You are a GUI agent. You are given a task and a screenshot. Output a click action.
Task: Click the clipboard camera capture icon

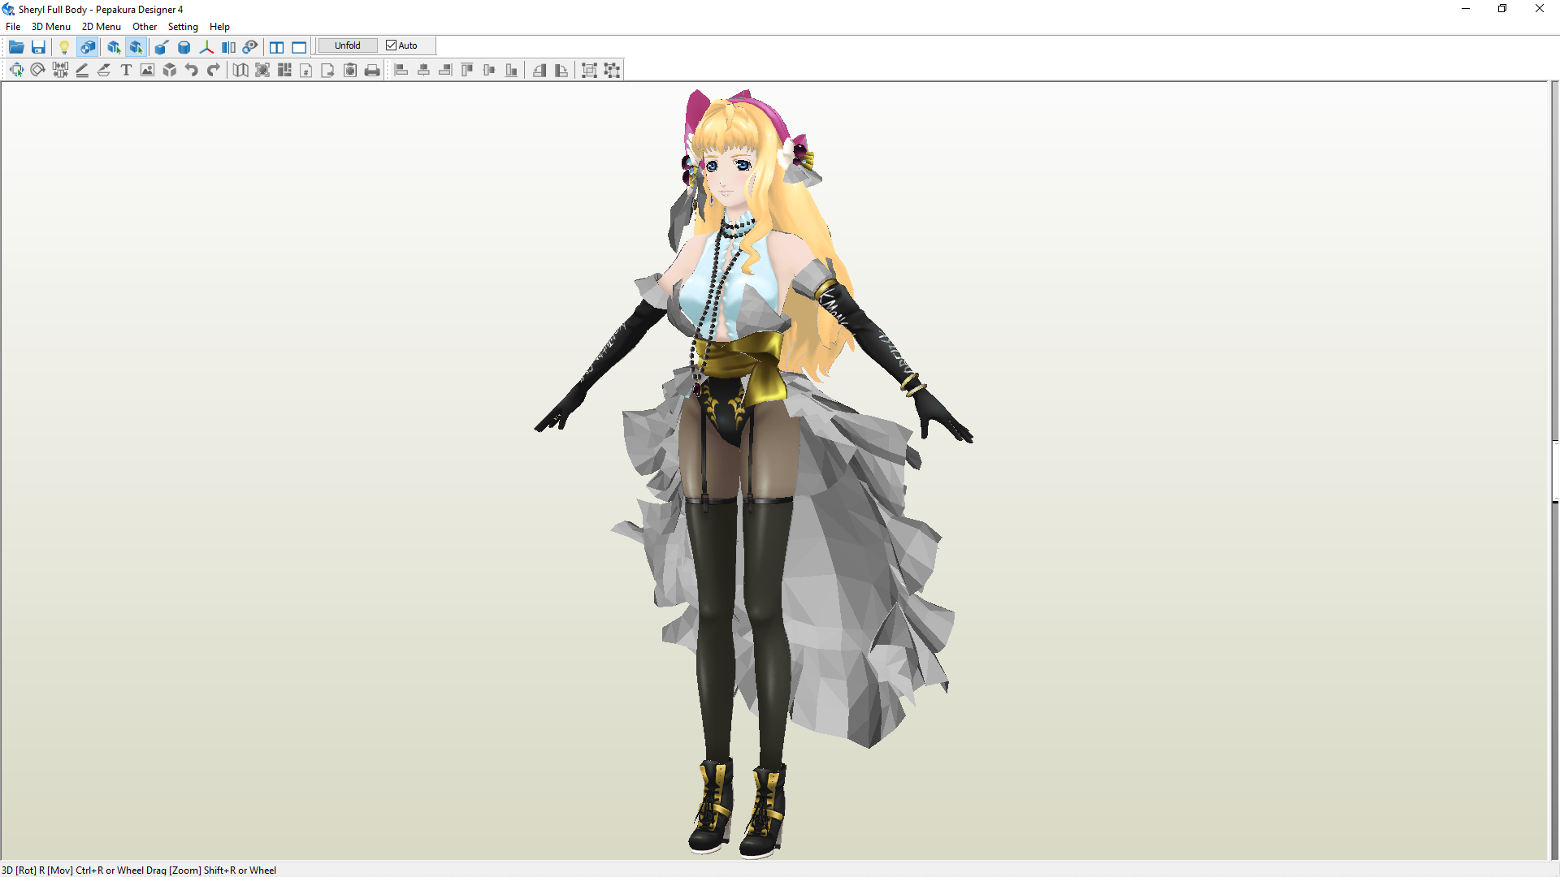pos(350,70)
